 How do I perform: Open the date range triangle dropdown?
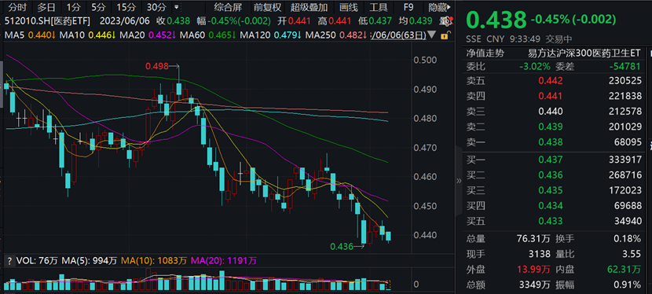432,35
